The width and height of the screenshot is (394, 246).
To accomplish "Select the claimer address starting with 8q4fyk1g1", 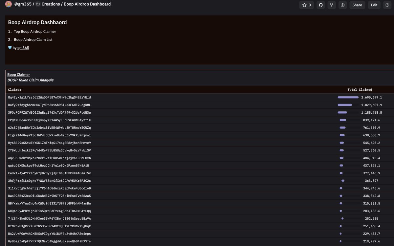I will pos(50,98).
